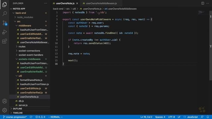Click the import line of code

[x=84, y=13]
